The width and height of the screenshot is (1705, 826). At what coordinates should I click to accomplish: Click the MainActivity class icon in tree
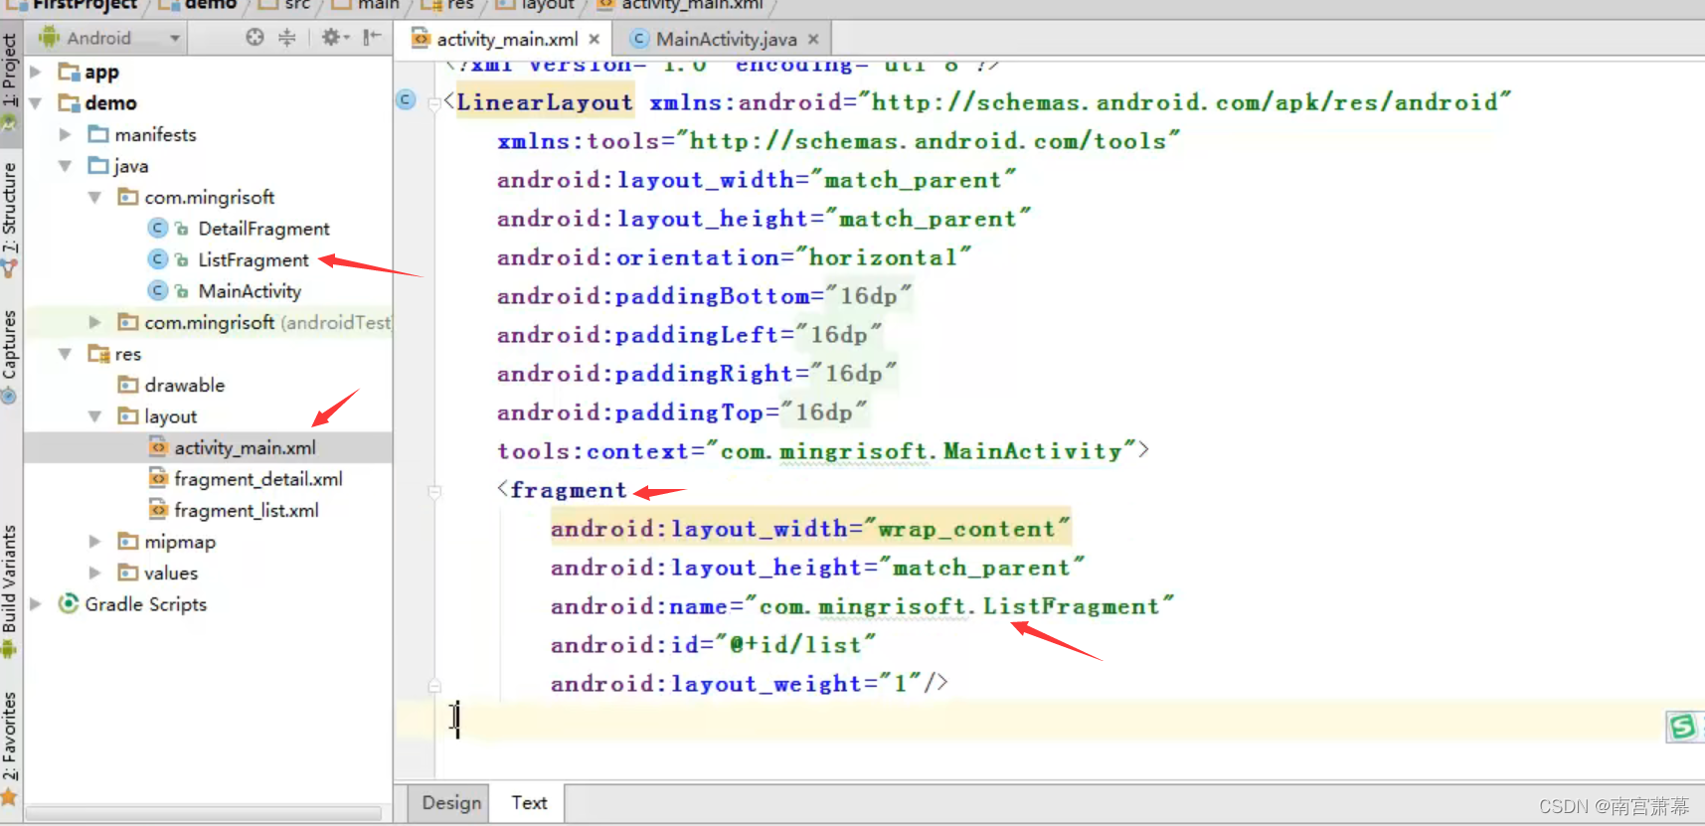[157, 291]
